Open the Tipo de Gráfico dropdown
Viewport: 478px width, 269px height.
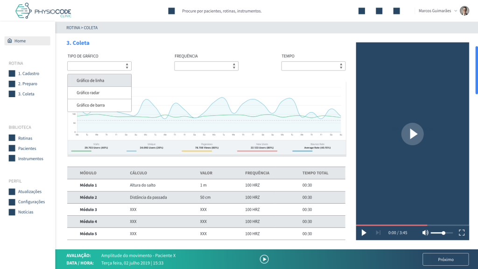pyautogui.click(x=99, y=66)
